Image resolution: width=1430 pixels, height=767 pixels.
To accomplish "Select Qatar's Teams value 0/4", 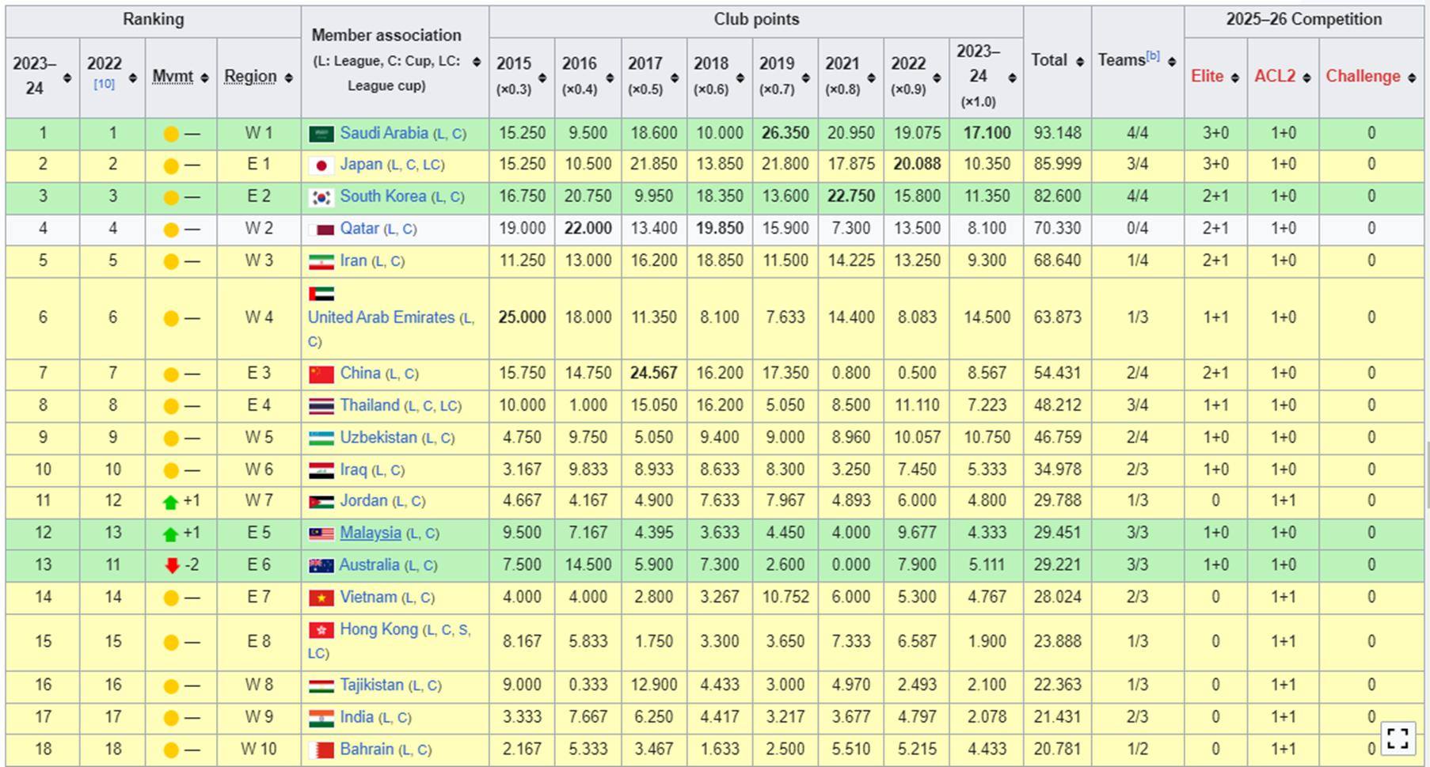I will [x=1137, y=229].
